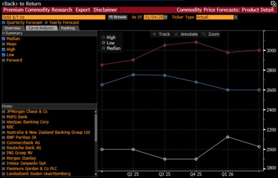Check Australia & New Zealand Banking Group Ltd
This screenshot has width=278, height=178.
[4, 132]
